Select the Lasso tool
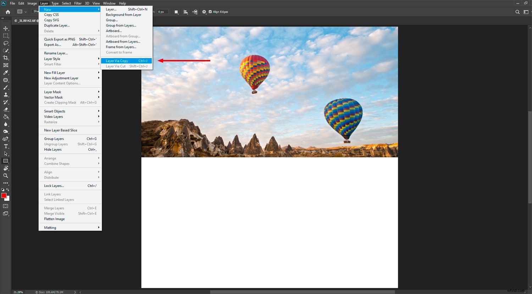Image resolution: width=532 pixels, height=294 pixels. pyautogui.click(x=5, y=43)
